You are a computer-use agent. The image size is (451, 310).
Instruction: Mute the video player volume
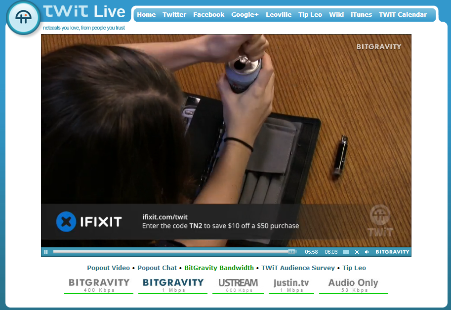[x=367, y=252]
